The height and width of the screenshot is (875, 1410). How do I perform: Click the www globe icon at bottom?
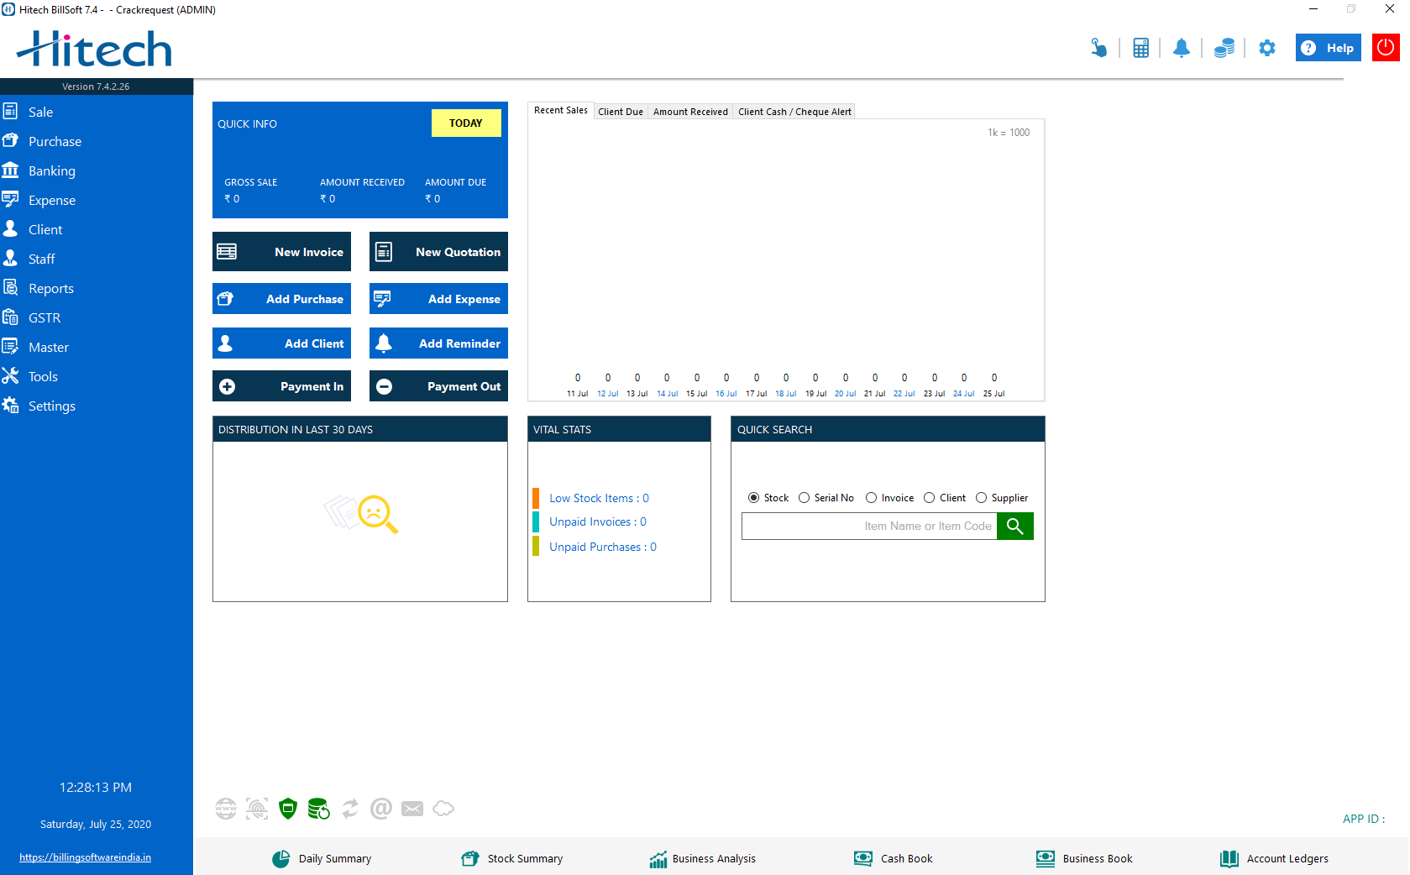pos(226,809)
